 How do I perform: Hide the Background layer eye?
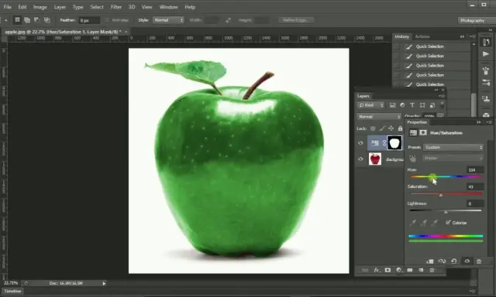(x=360, y=159)
